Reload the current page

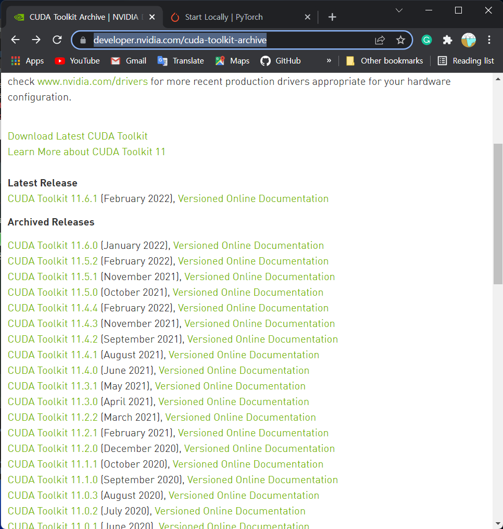click(x=57, y=40)
